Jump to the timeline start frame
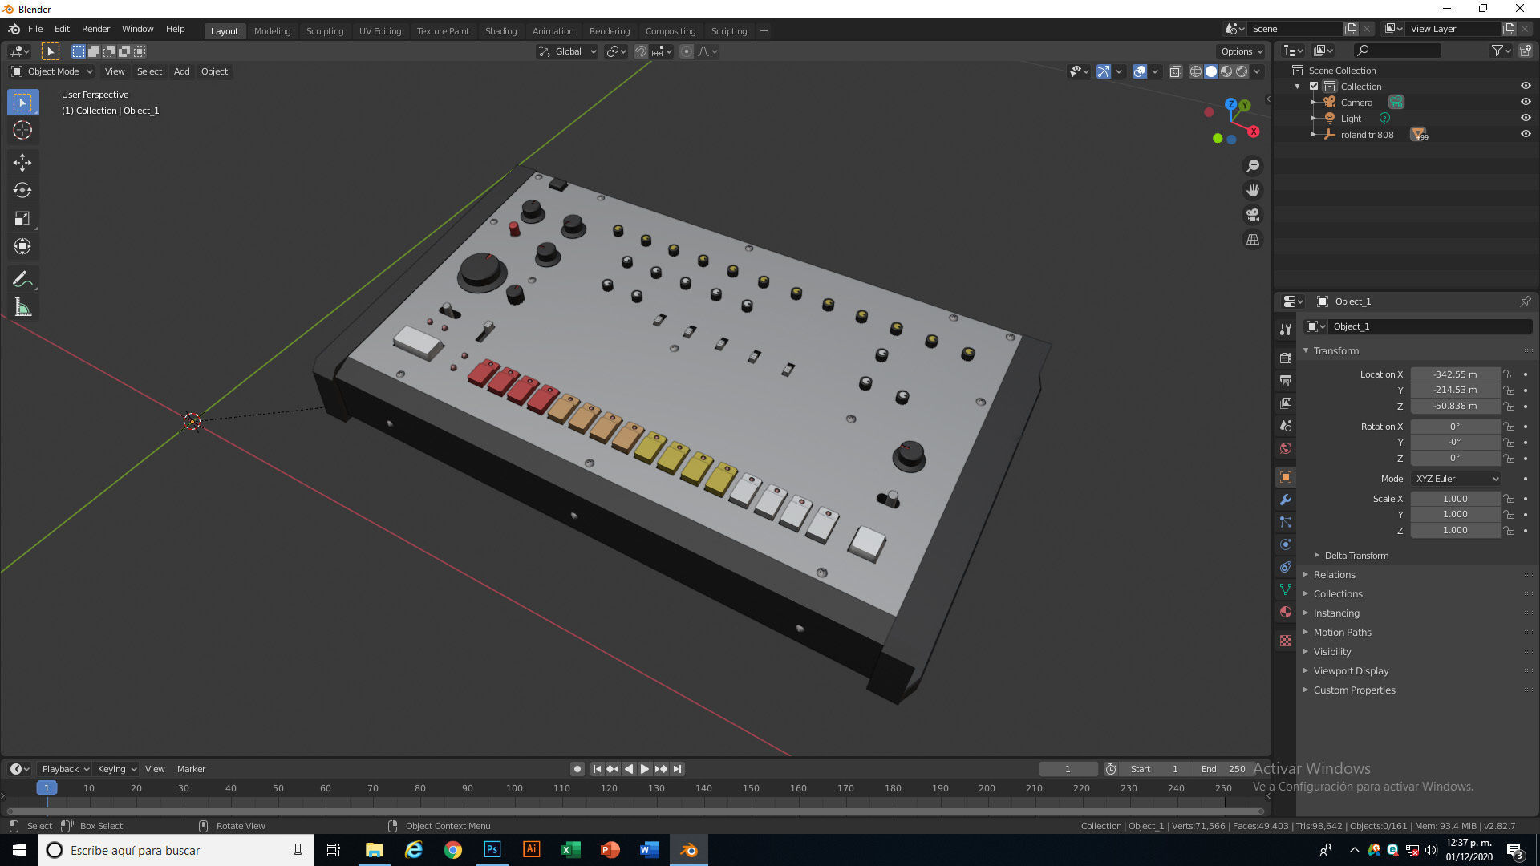 point(597,769)
